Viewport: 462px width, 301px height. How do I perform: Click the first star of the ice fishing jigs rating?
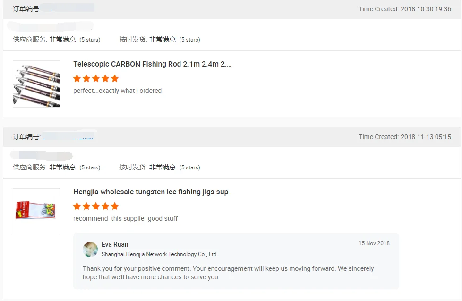click(77, 206)
